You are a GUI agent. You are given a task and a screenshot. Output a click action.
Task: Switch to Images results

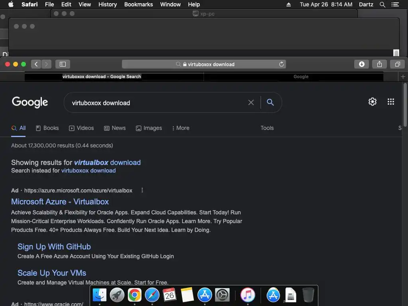(x=149, y=128)
